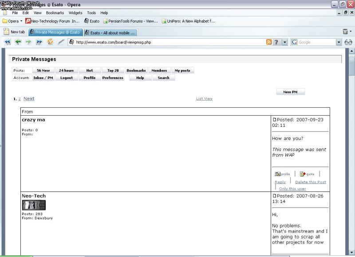The width and height of the screenshot is (355, 257).
Task: Click the Fast Forward navigation icon
Action: tap(39, 42)
